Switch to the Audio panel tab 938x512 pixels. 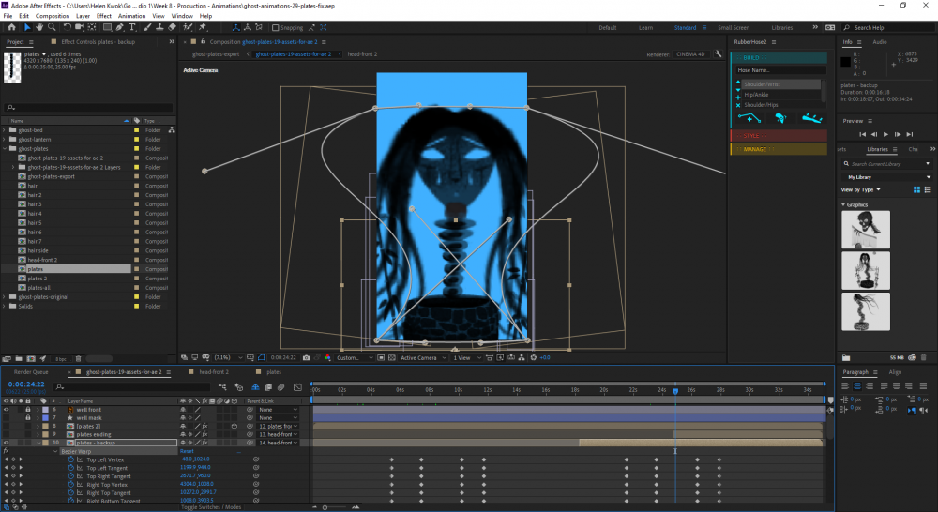[x=880, y=42]
